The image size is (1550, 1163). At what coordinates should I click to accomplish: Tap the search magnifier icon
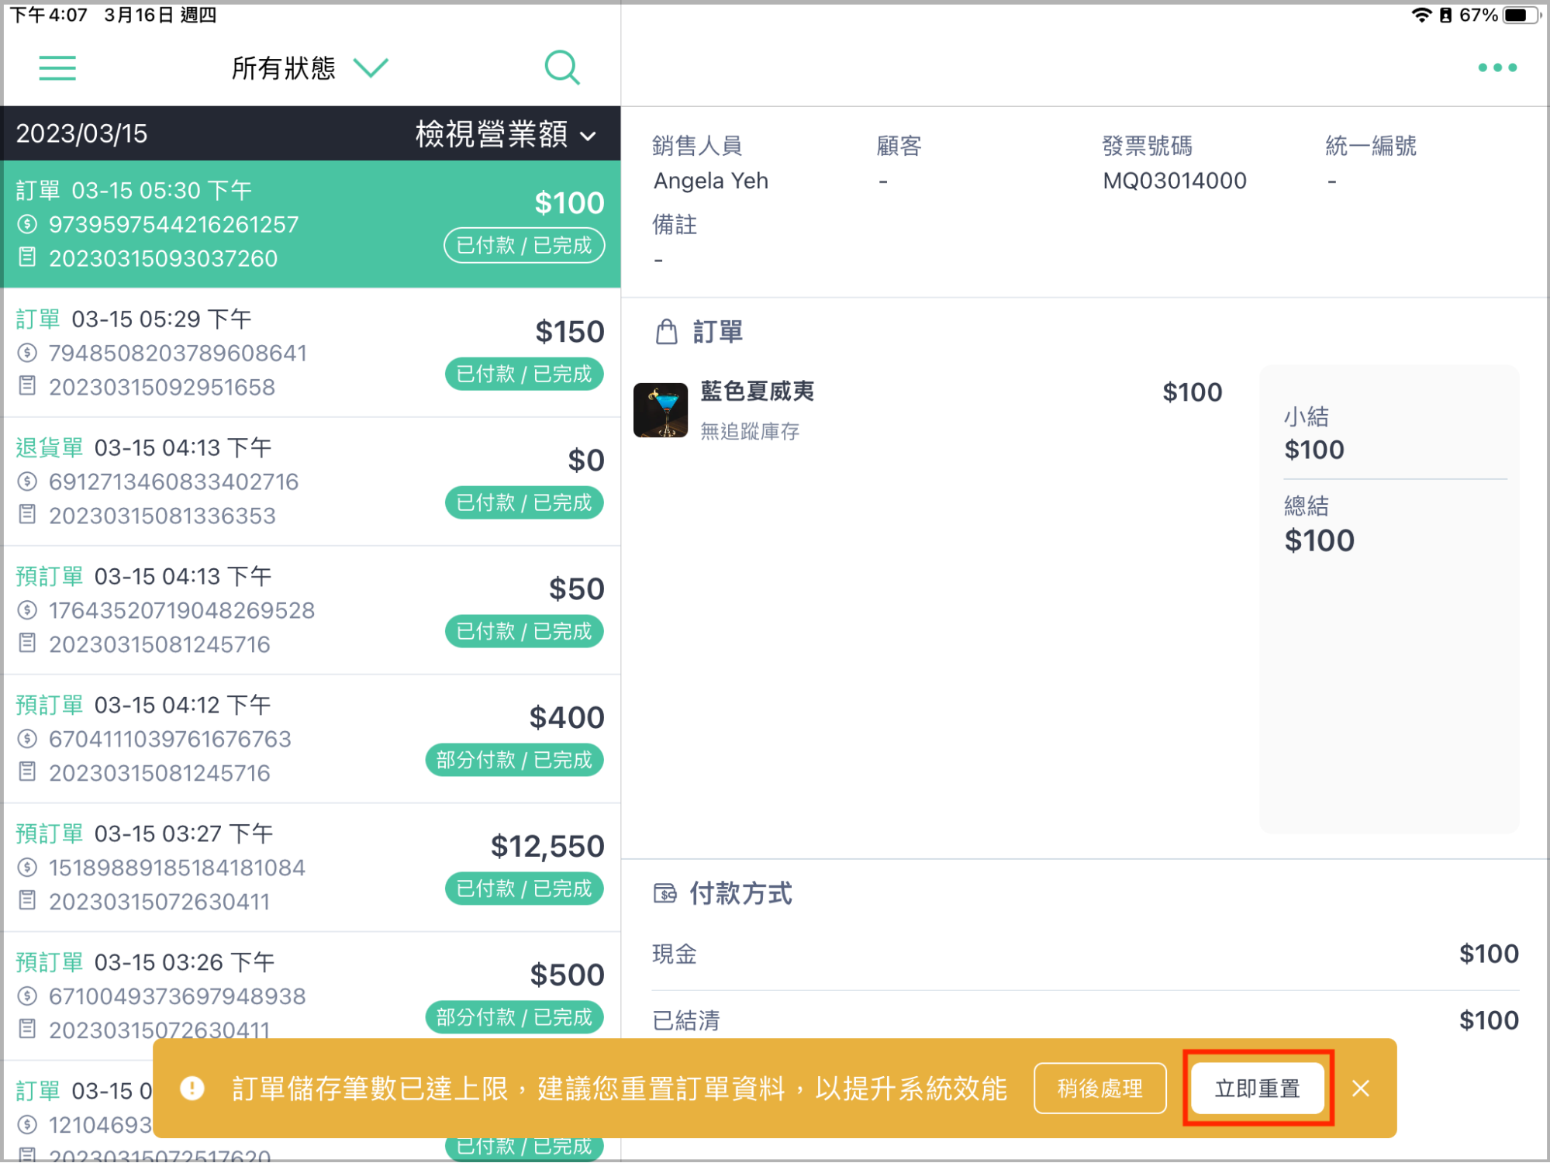pyautogui.click(x=562, y=68)
